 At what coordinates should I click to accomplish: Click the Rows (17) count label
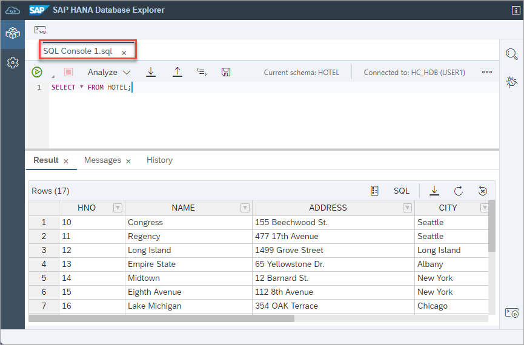click(x=50, y=191)
